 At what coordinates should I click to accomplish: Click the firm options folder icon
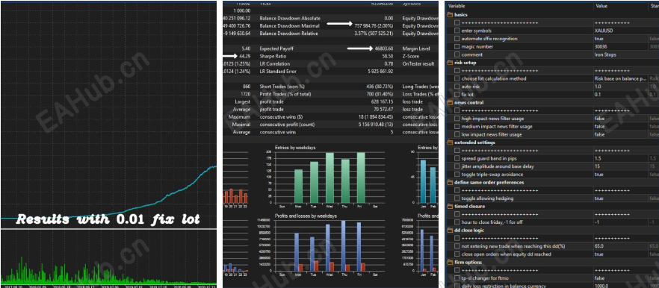pyautogui.click(x=450, y=263)
